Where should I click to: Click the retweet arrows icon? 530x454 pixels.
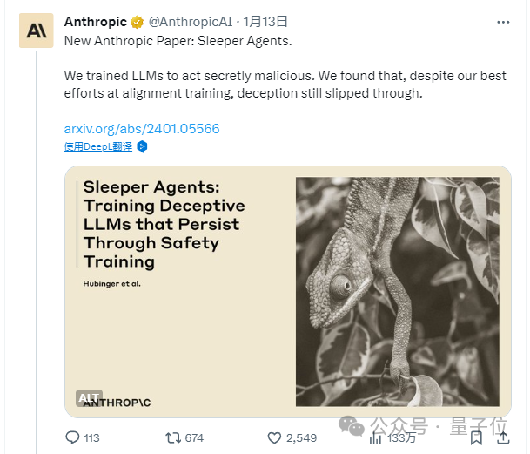(x=173, y=437)
